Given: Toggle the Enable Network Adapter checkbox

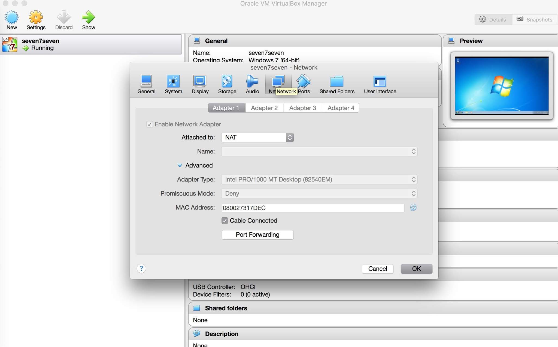Looking at the screenshot, I should pyautogui.click(x=149, y=124).
